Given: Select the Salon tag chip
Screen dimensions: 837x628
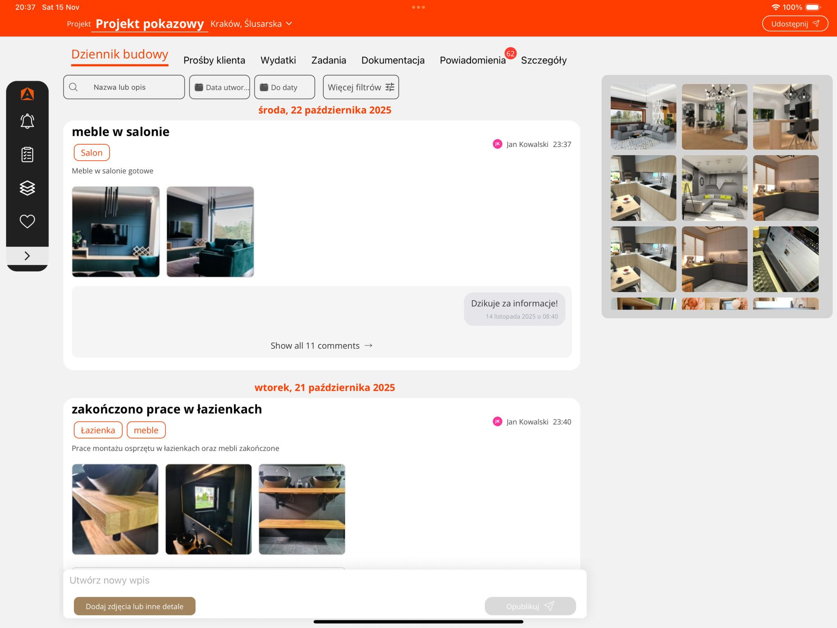Looking at the screenshot, I should pyautogui.click(x=92, y=153).
